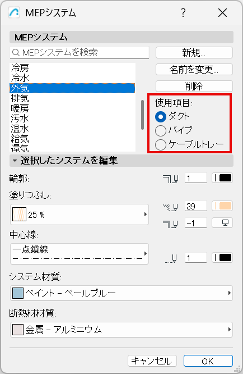Open the black contour pen color swatch
This screenshot has height=374, width=243.
click(222, 178)
